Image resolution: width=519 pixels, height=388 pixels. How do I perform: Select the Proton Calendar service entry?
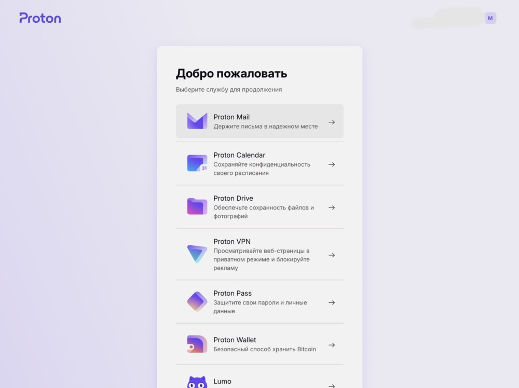(x=259, y=164)
